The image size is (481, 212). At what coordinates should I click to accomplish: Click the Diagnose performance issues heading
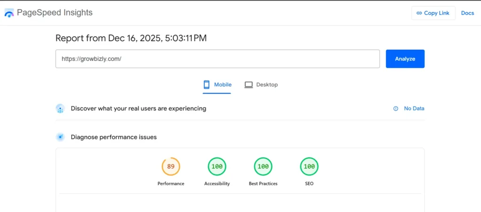pyautogui.click(x=114, y=137)
